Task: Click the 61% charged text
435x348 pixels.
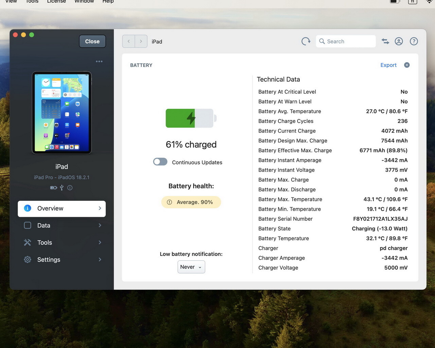Action: coord(191,144)
